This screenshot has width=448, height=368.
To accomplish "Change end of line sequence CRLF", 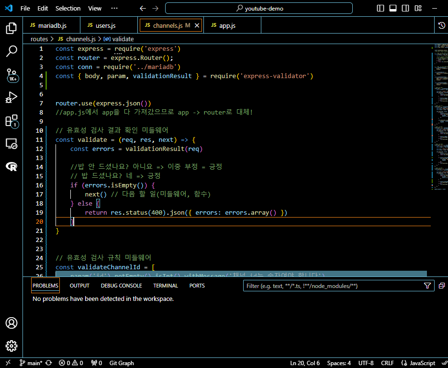I will 387,363.
